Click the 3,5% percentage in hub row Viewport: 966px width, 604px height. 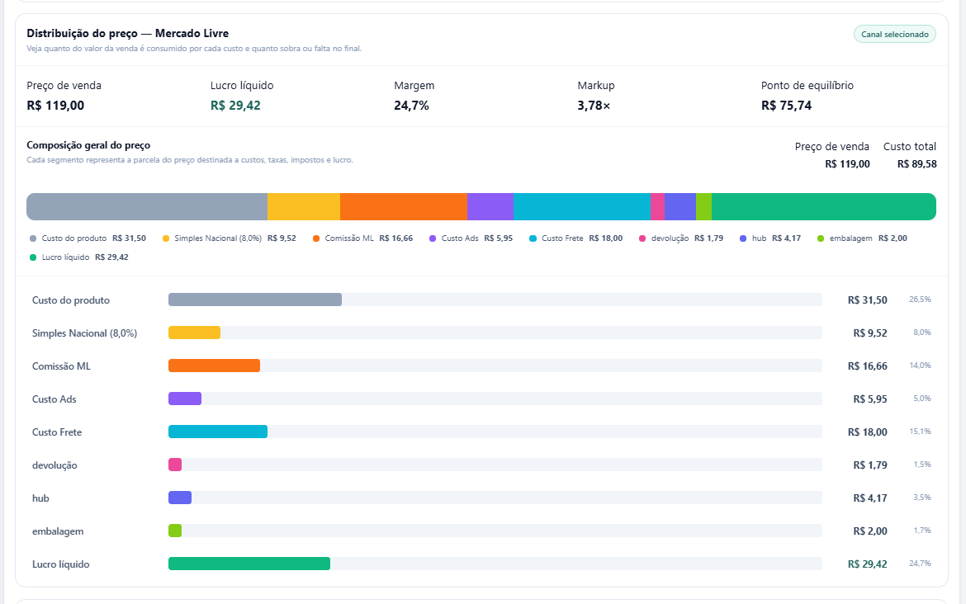click(922, 498)
